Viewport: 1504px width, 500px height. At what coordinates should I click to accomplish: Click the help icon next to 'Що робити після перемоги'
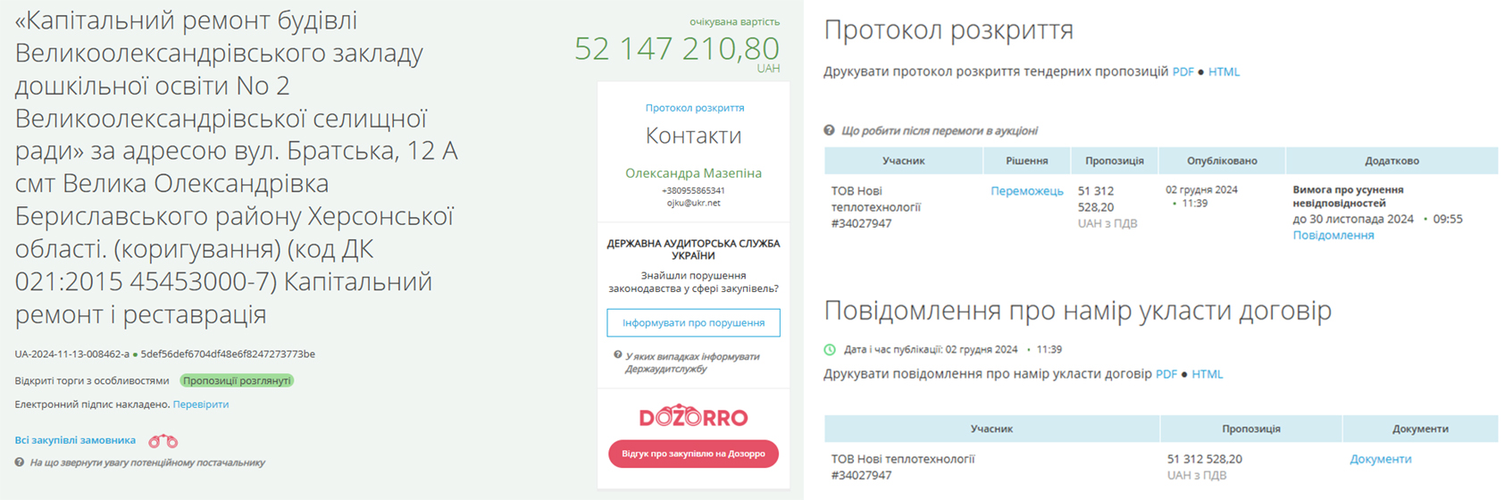pyautogui.click(x=830, y=130)
